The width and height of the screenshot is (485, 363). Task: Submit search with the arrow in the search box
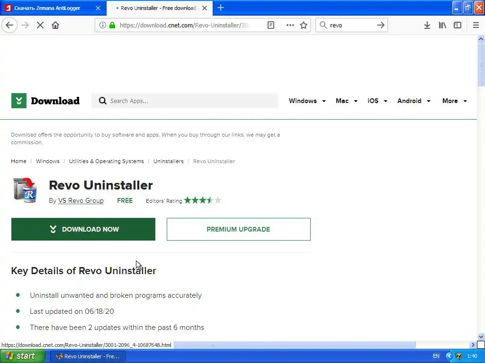(x=381, y=25)
